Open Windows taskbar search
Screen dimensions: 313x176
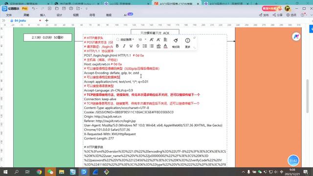[17, 172]
